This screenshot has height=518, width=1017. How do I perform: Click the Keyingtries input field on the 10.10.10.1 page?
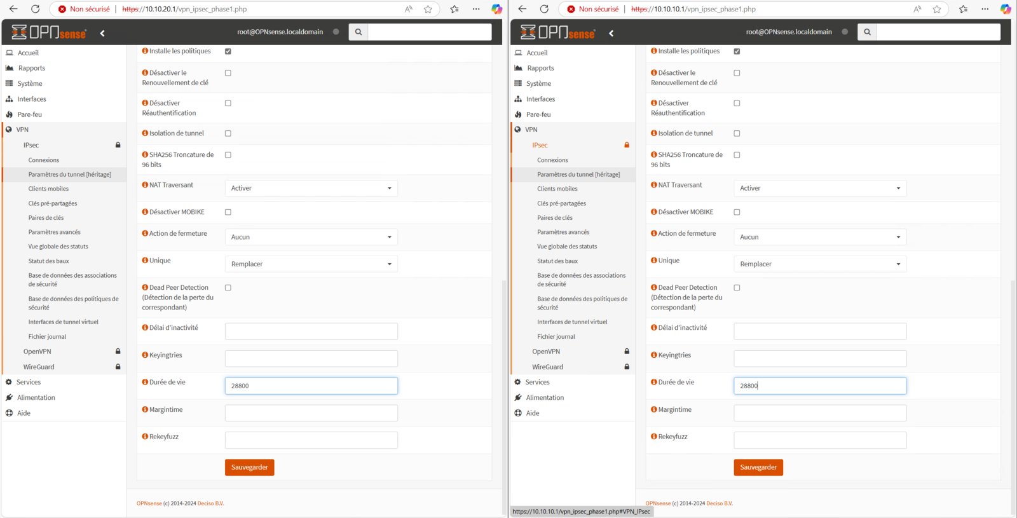(x=820, y=358)
